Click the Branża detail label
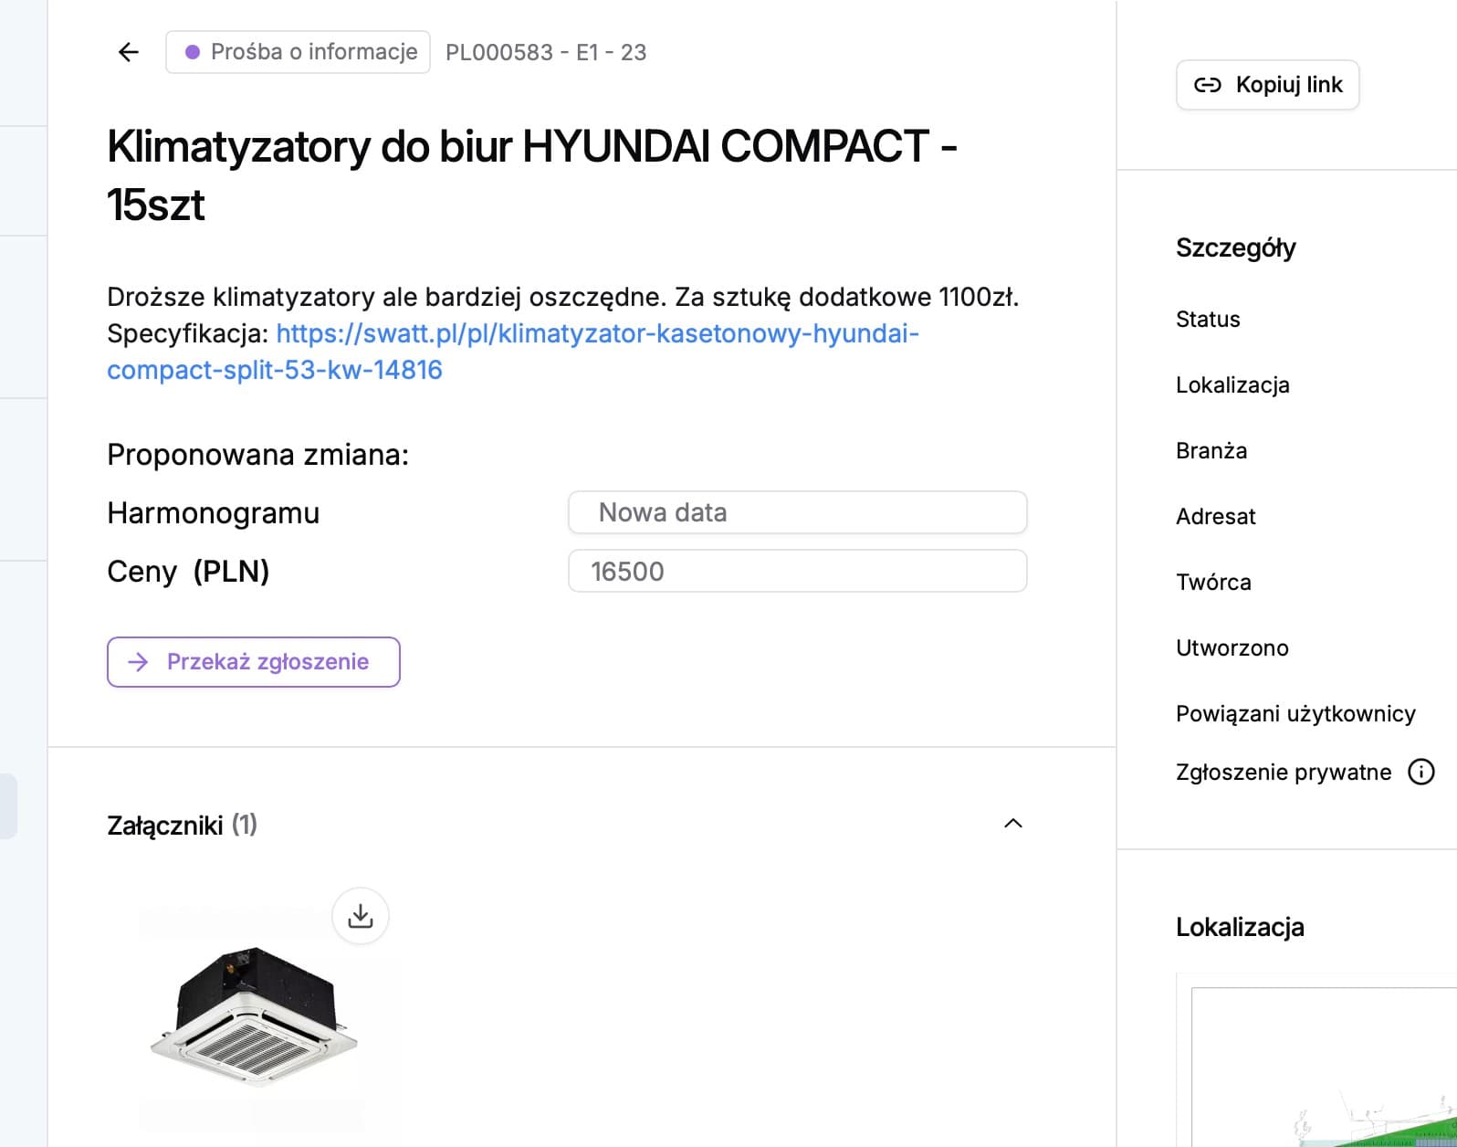The height and width of the screenshot is (1147, 1457). (x=1211, y=451)
